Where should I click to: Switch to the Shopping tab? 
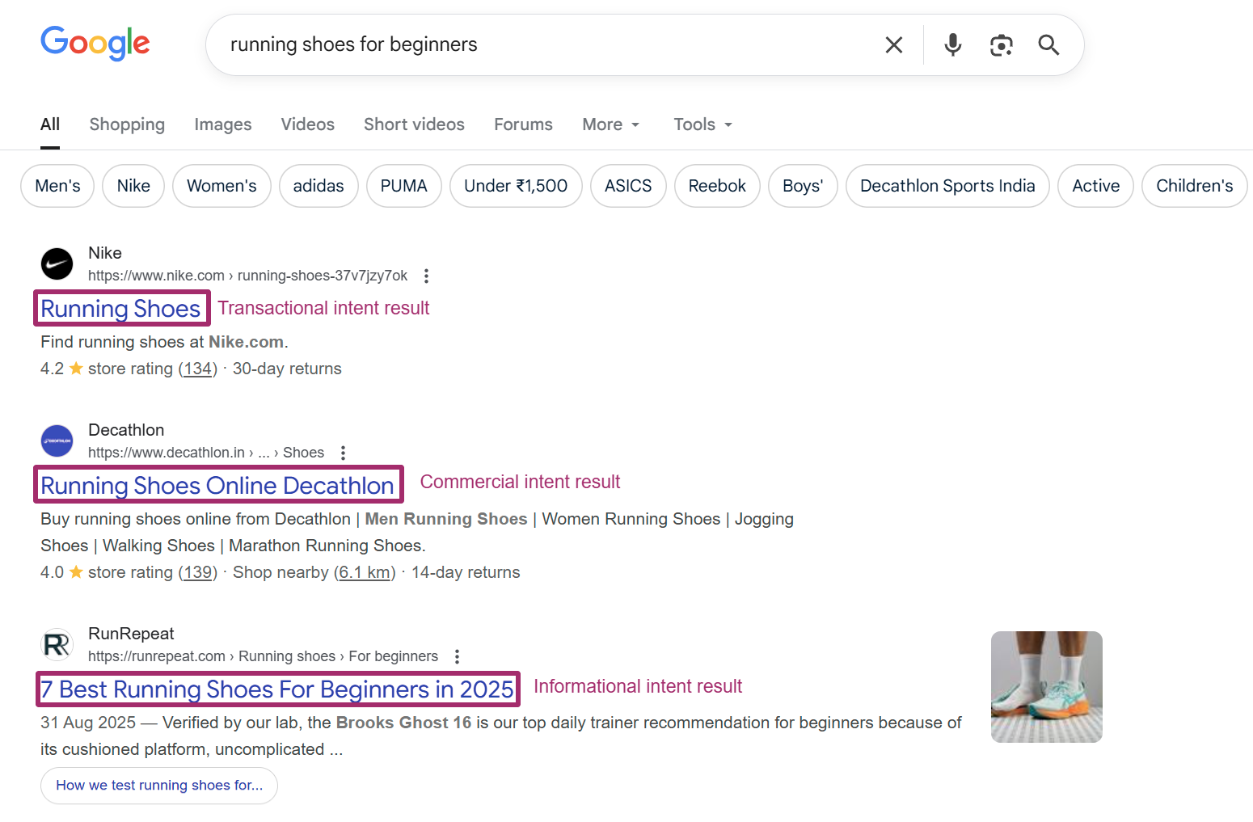point(127,124)
